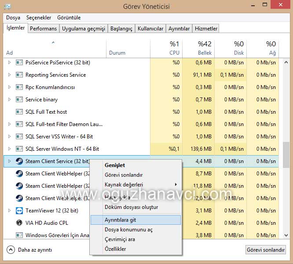Select Ayrıntılara git menu entry
This screenshot has height=264, width=293.
[x=136, y=220]
